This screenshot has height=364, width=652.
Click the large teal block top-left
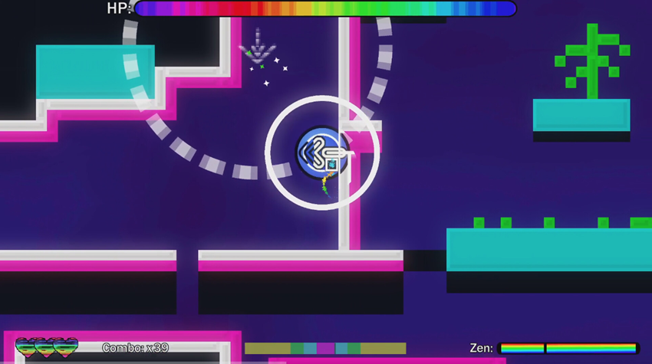click(x=95, y=72)
